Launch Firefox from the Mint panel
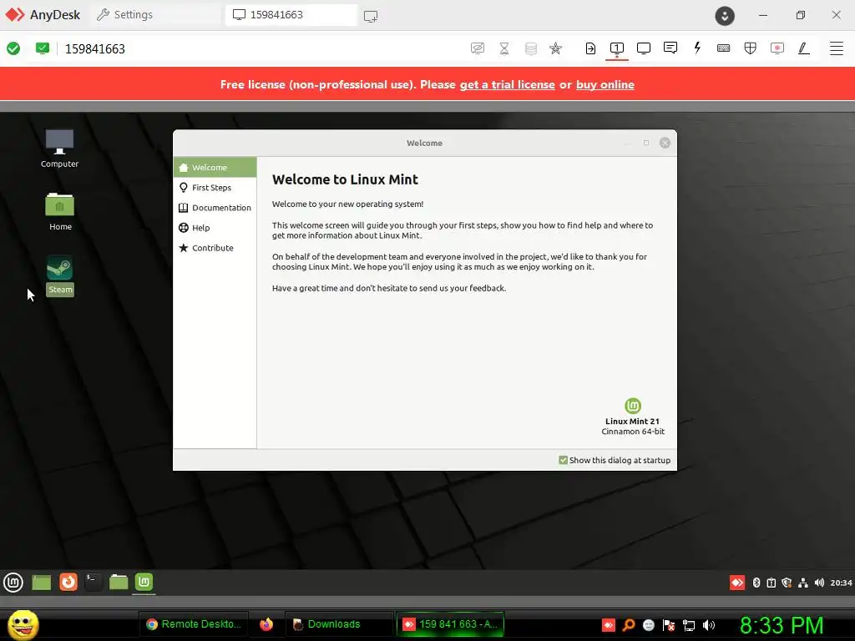 pos(68,582)
